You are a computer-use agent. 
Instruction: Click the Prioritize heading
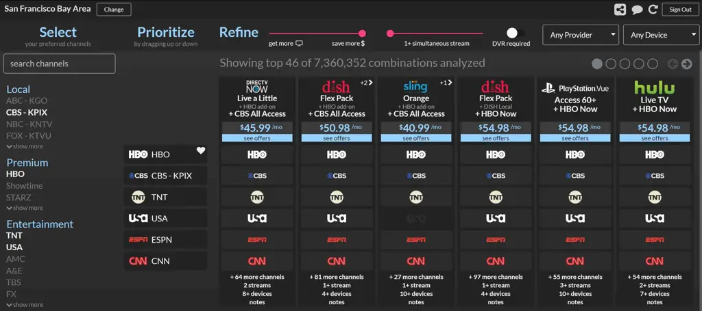[166, 32]
